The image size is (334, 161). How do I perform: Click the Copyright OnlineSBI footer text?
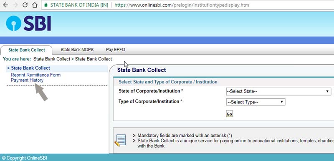coord(25,158)
